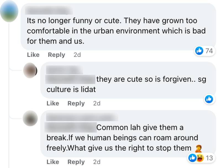This screenshot has height=168, width=221.
Task: Click the reaction count 74 on top comment
Action: tap(209, 50)
